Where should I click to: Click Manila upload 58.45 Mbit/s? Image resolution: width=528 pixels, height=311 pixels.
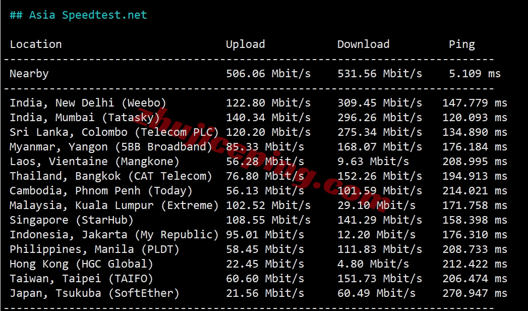click(265, 249)
